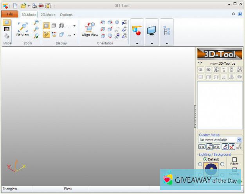Enable the White background checkbox

(x=234, y=159)
